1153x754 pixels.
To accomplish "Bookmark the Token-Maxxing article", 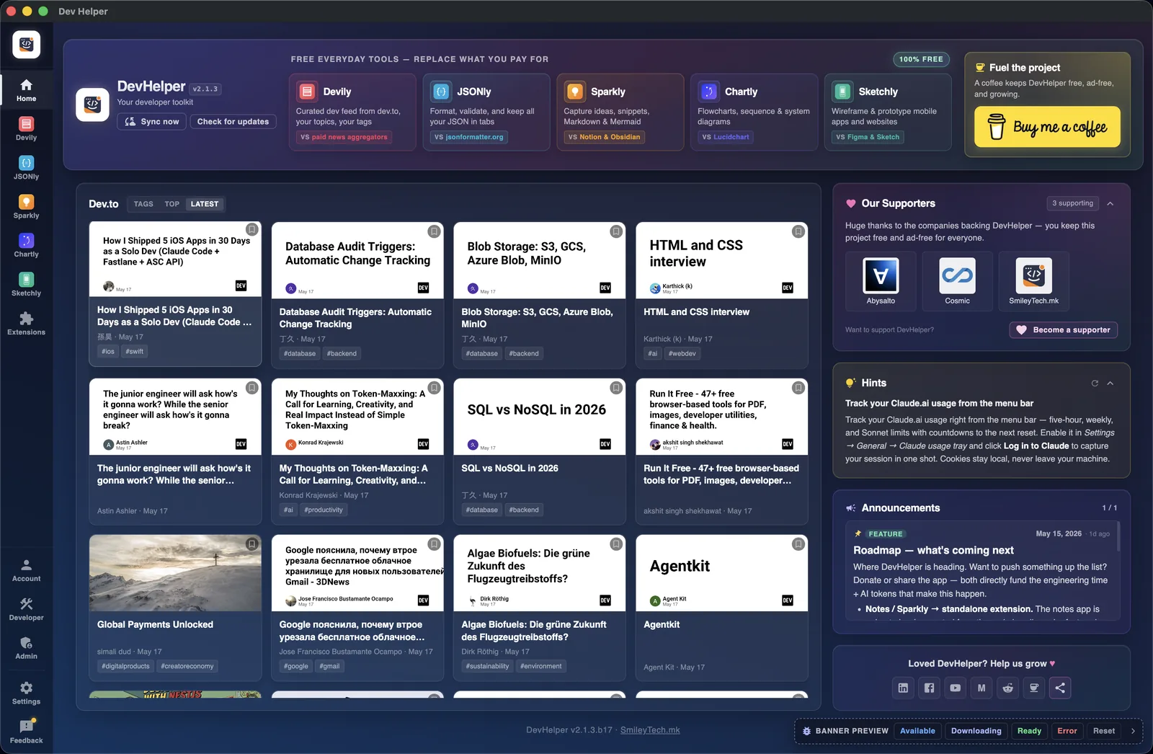I will [434, 388].
